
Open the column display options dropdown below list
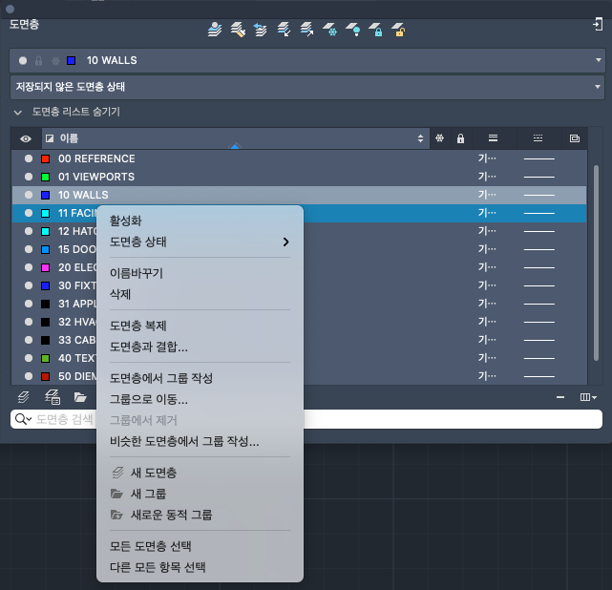click(588, 397)
